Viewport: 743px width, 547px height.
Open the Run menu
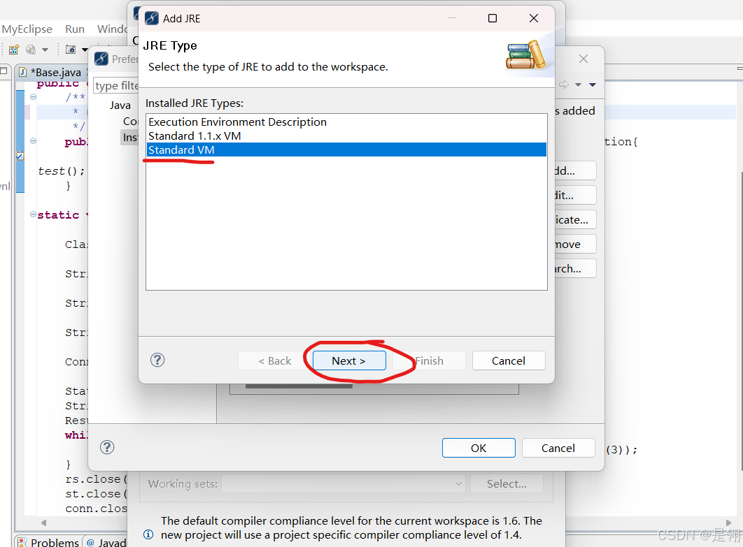click(x=74, y=29)
